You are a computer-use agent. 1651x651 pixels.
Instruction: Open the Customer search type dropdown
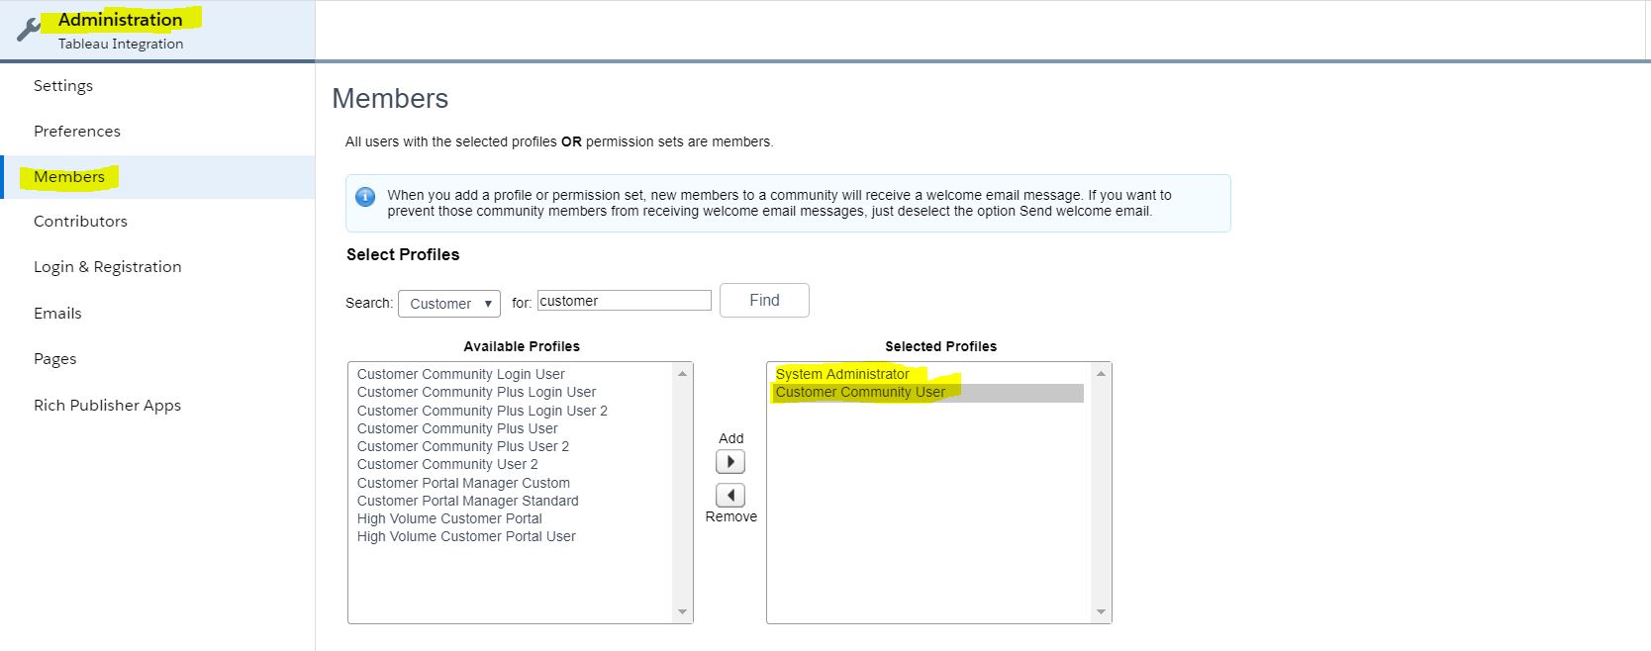[449, 304]
